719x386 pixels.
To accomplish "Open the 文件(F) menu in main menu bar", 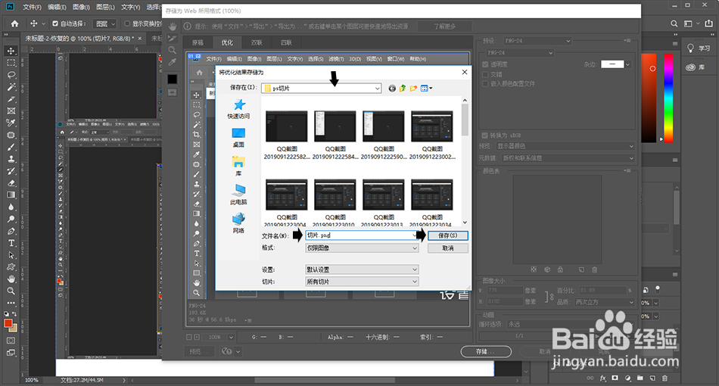I will pos(32,7).
